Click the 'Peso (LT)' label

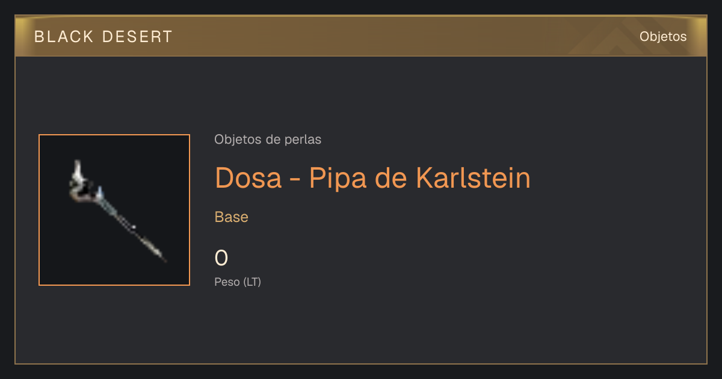click(238, 282)
